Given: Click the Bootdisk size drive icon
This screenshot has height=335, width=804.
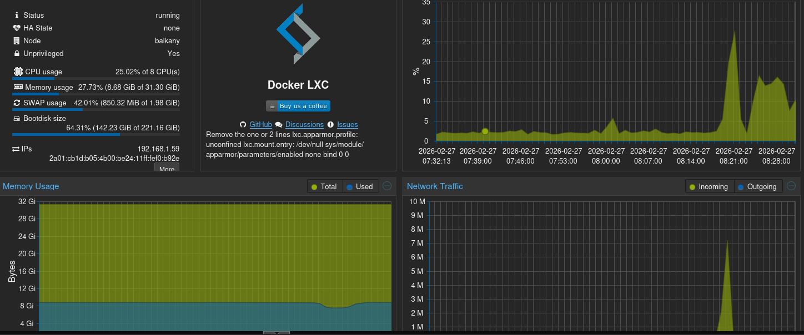Looking at the screenshot, I should pyautogui.click(x=17, y=118).
